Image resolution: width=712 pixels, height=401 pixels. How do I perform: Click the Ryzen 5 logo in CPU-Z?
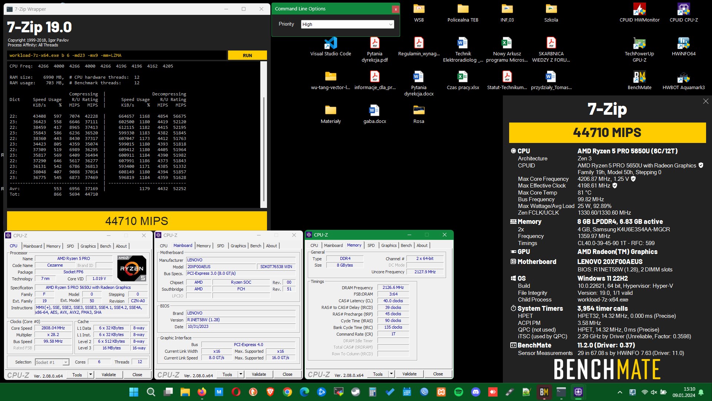pos(132,268)
